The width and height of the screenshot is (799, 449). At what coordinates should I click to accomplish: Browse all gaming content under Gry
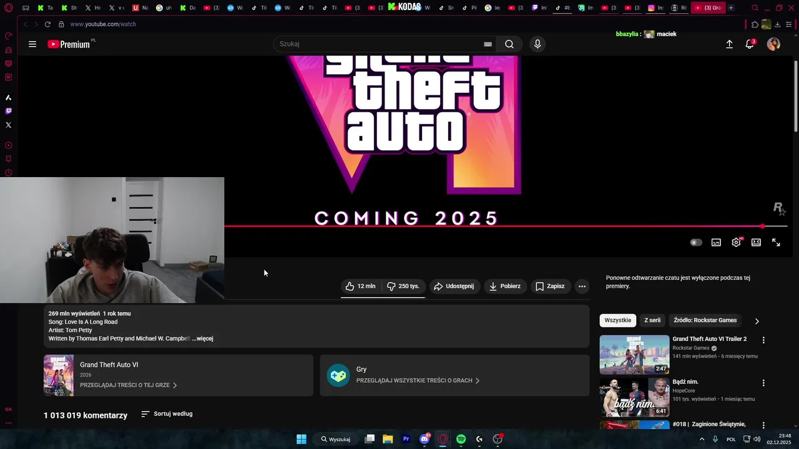pos(418,380)
